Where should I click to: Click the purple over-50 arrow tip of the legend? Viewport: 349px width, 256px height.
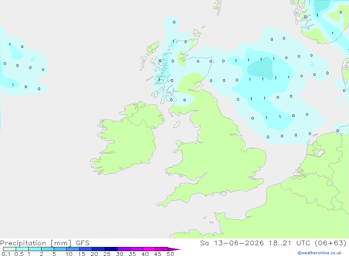pyautogui.click(x=174, y=249)
